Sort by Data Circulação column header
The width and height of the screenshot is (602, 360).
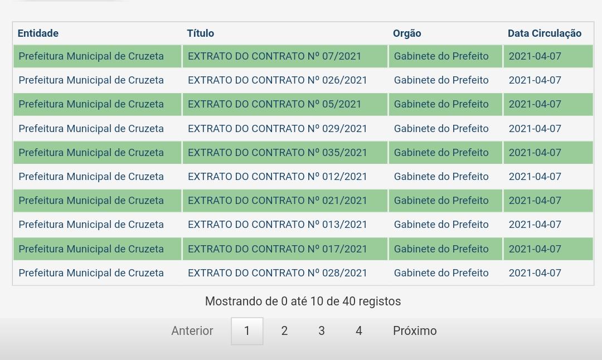click(544, 33)
